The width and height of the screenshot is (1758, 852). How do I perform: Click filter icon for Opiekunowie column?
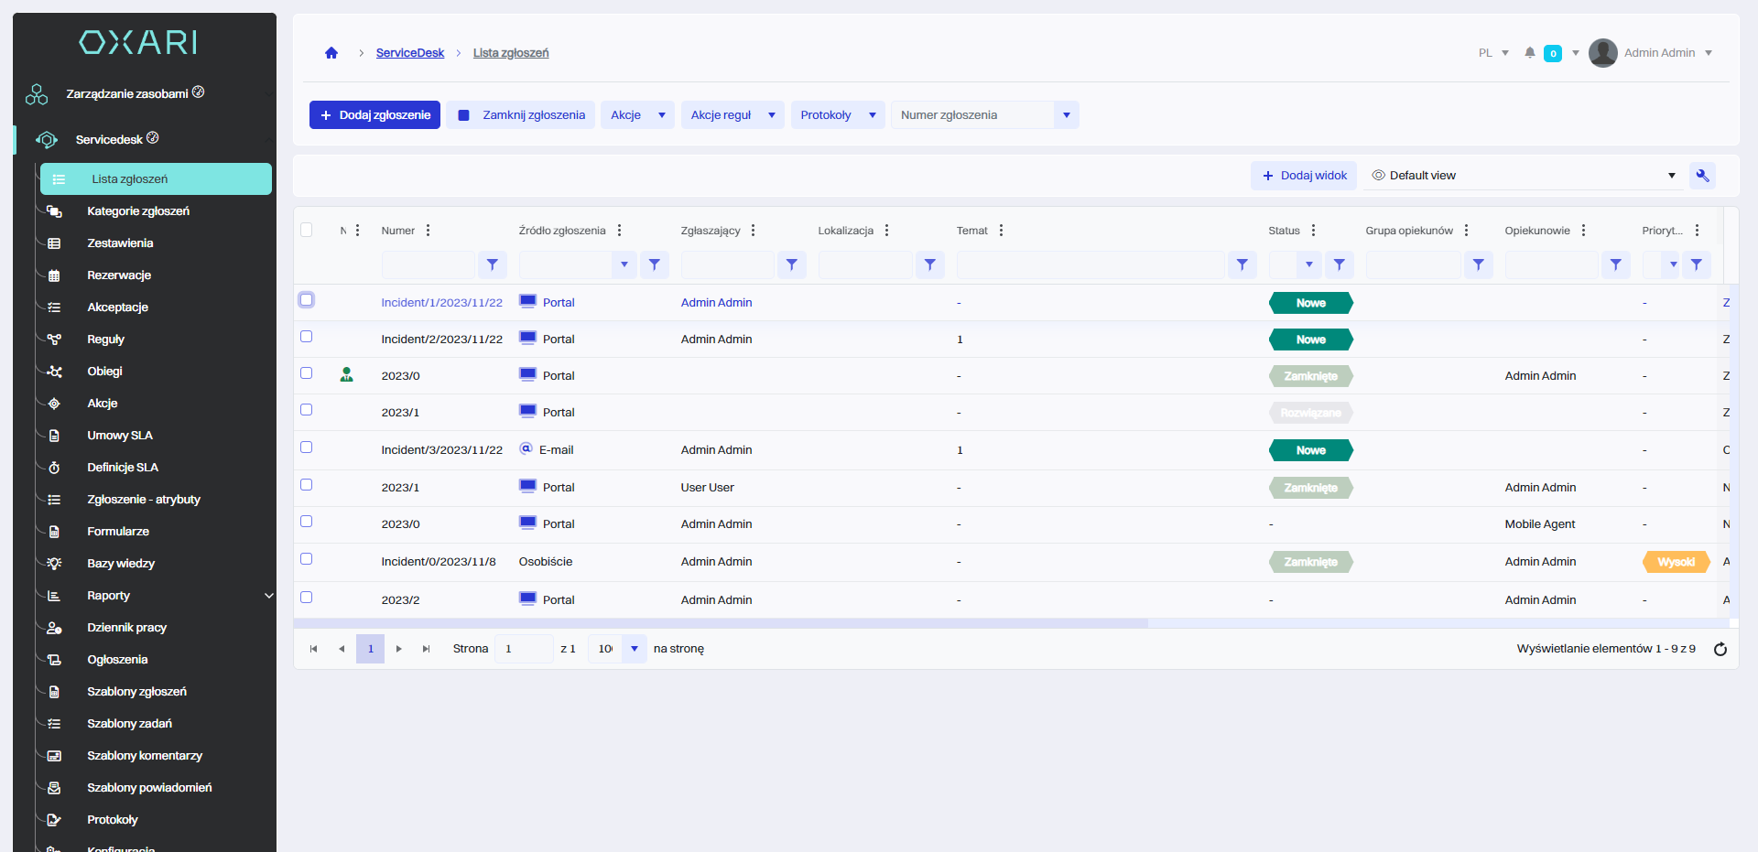pos(1615,264)
